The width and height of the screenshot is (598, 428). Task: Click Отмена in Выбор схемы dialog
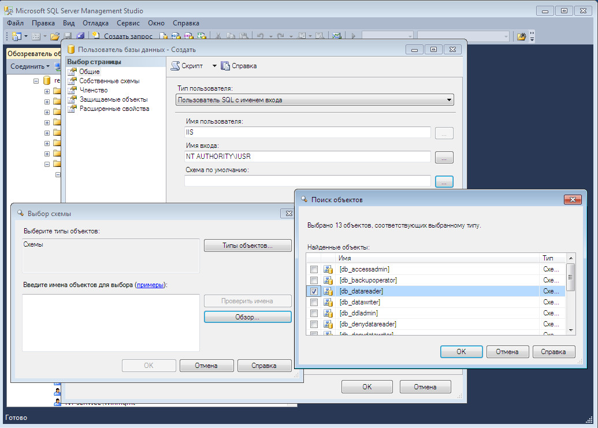(206, 366)
